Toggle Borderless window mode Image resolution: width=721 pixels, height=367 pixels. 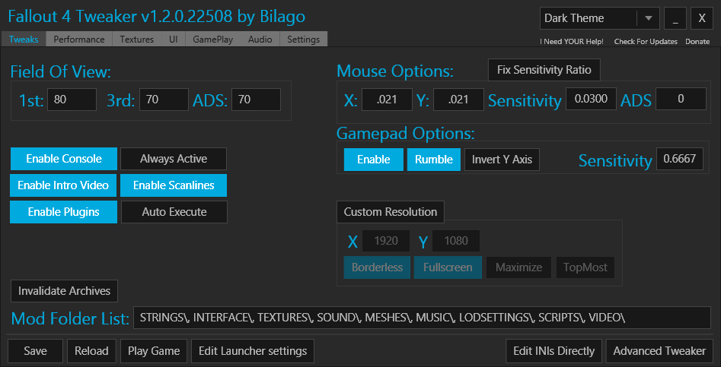point(377,267)
